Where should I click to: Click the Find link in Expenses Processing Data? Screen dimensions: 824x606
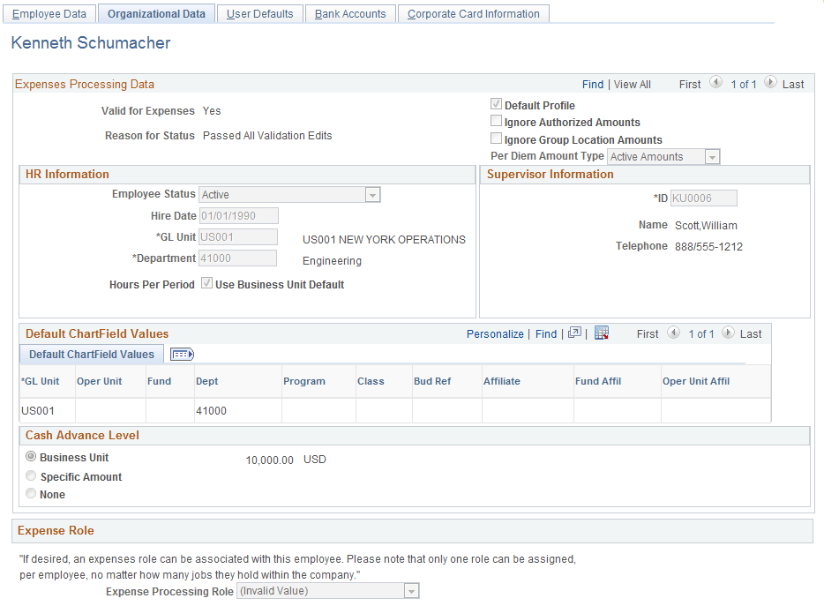(x=593, y=84)
